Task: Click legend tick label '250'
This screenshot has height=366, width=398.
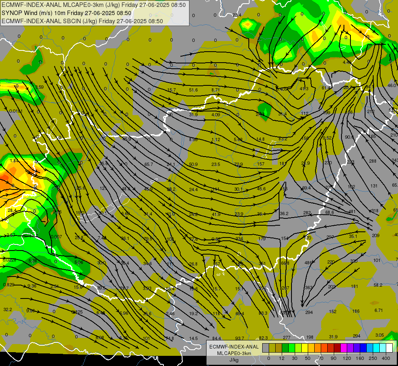Action: point(373,358)
